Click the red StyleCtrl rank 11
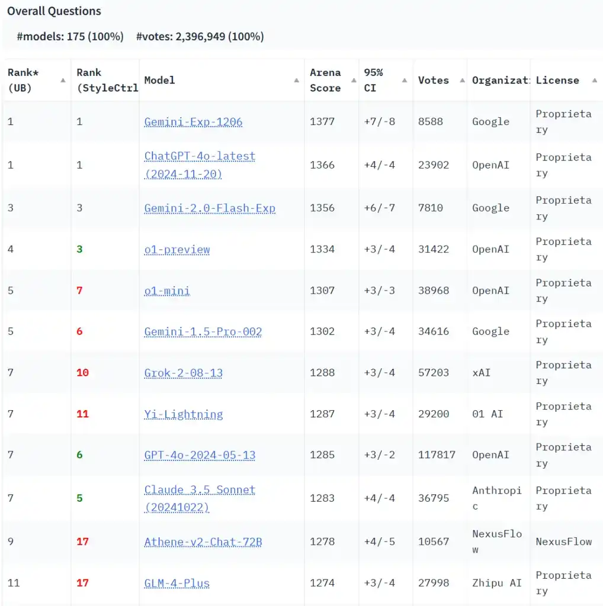The image size is (603, 606). (82, 414)
